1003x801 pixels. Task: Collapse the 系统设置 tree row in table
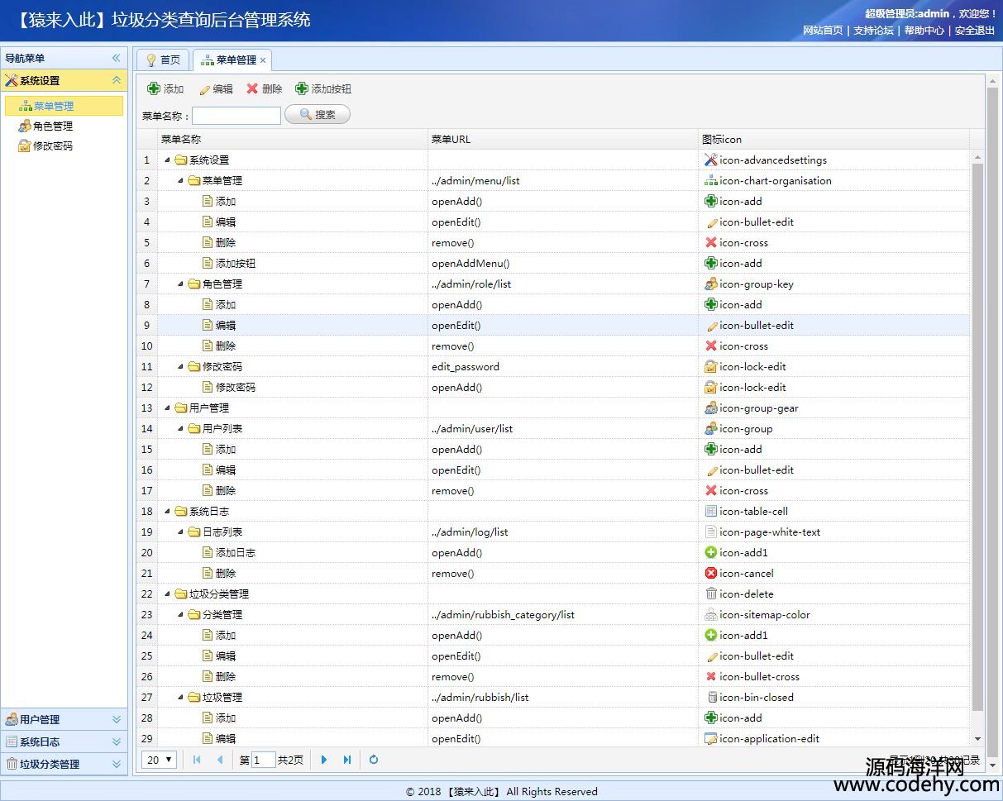[168, 160]
